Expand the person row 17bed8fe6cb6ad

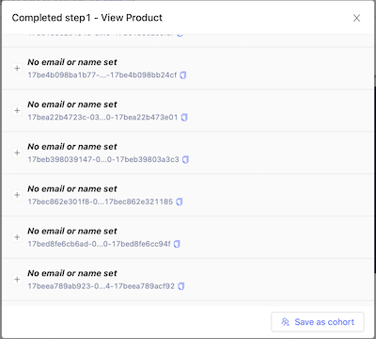[17, 237]
